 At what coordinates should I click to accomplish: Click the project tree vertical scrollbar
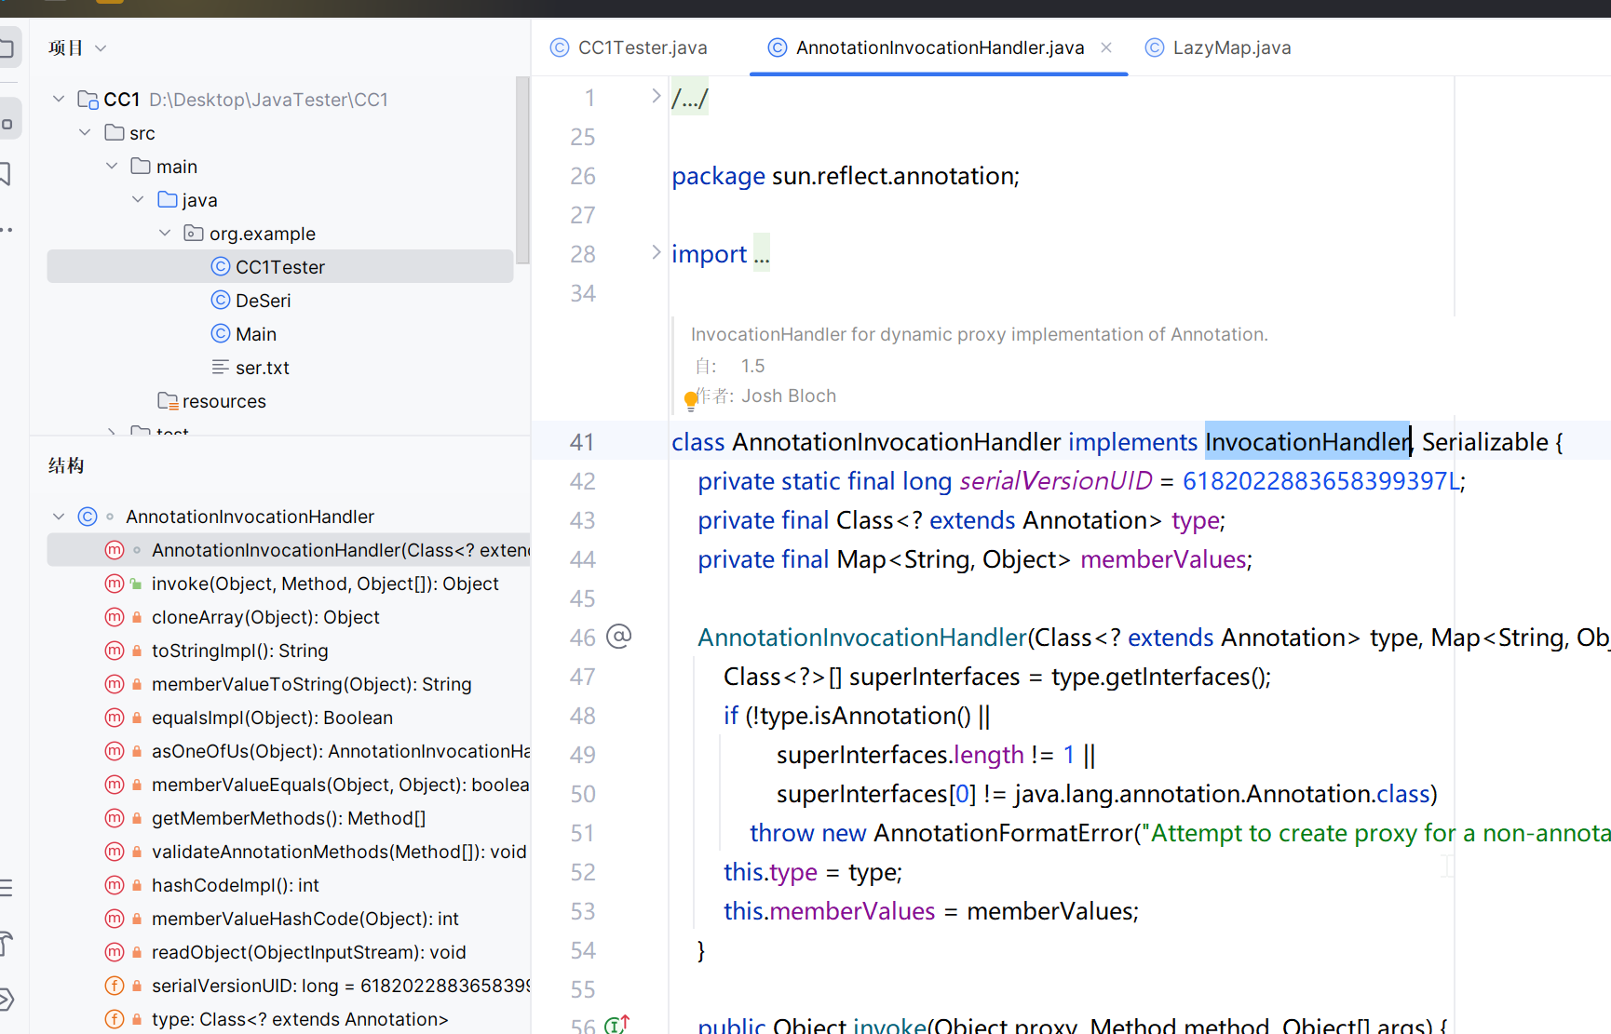522,170
